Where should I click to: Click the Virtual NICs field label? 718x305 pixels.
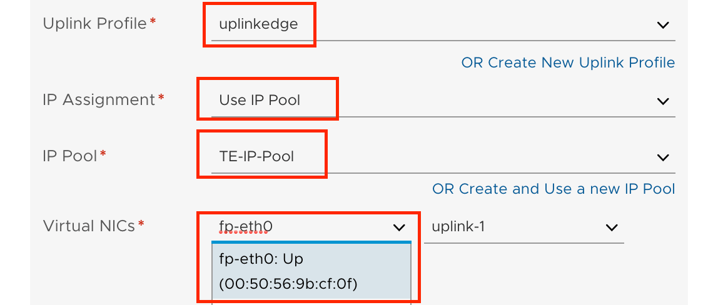tap(89, 226)
